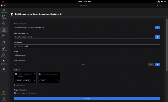Viewport: 168px width, 102px height.
Task: Click the Linux penguin icon on ARM64 card
Action: pyautogui.click(x=59, y=81)
